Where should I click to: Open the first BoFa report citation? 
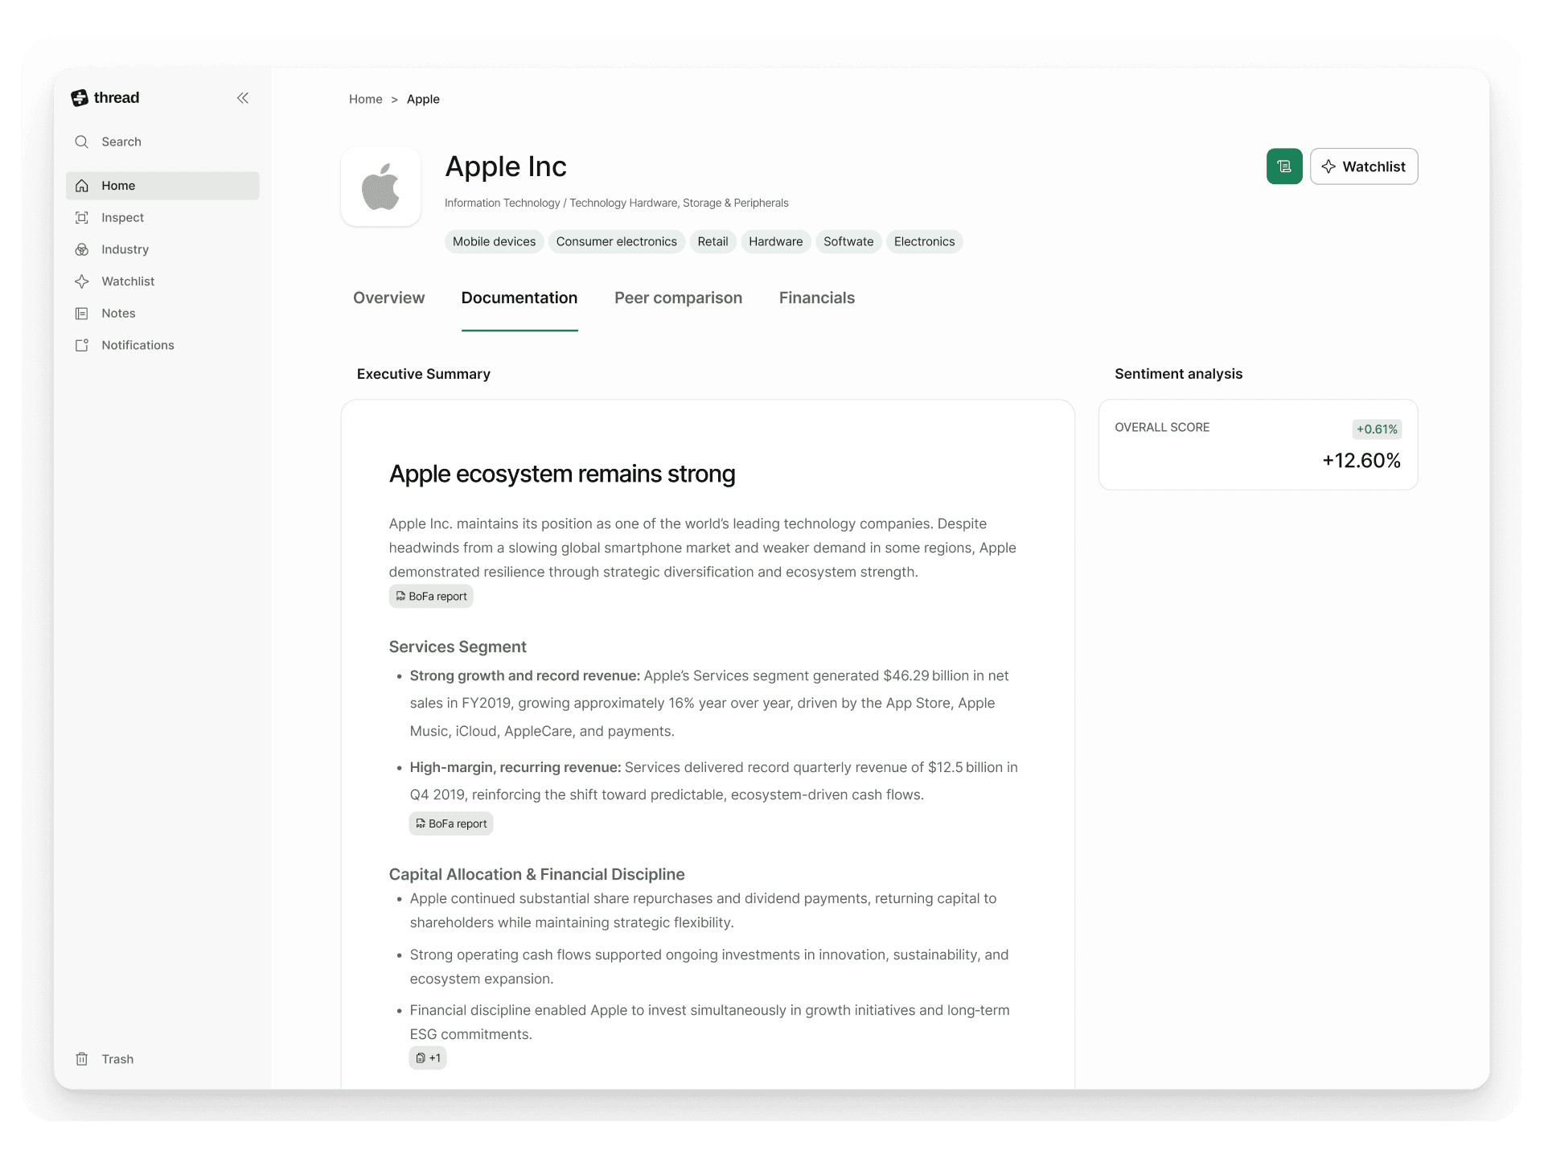click(431, 596)
